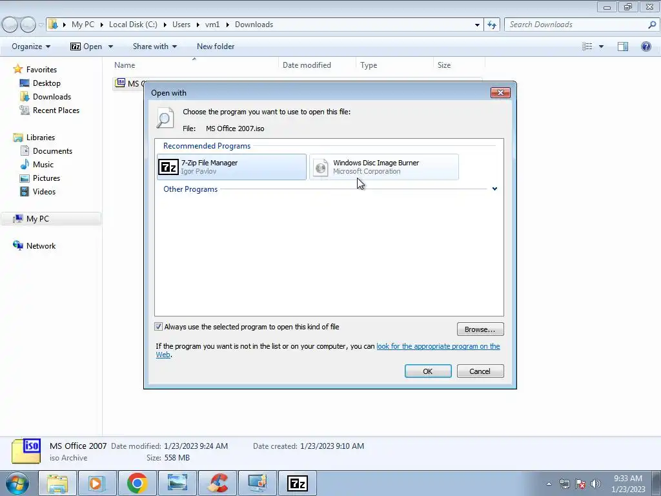Confirm with the OK button
661x496 pixels.
tap(428, 371)
